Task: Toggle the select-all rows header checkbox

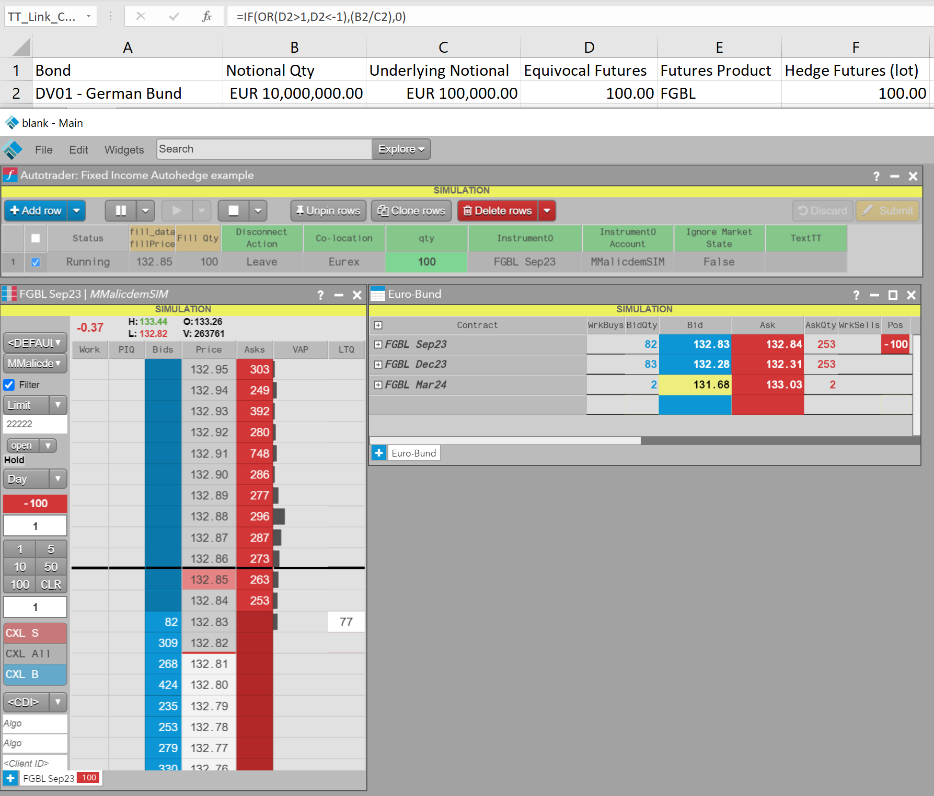Action: (x=36, y=238)
